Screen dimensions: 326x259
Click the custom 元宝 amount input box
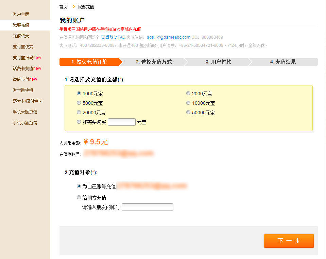tap(121, 121)
